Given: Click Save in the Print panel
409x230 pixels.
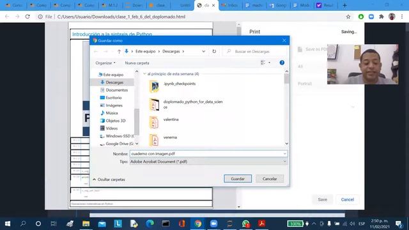Looking at the screenshot, I should (x=322, y=199).
